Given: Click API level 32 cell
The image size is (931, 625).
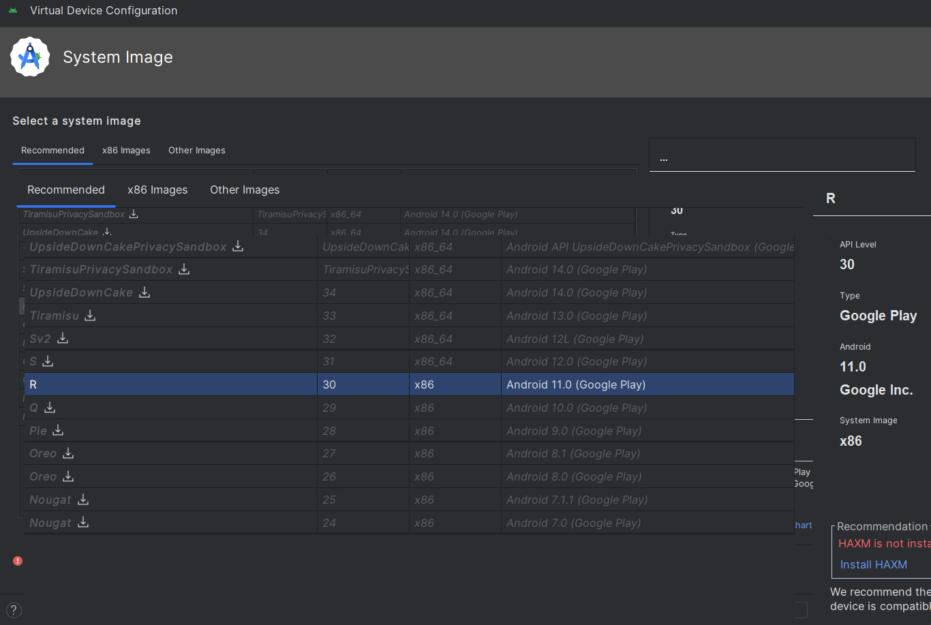Looking at the screenshot, I should tap(363, 339).
